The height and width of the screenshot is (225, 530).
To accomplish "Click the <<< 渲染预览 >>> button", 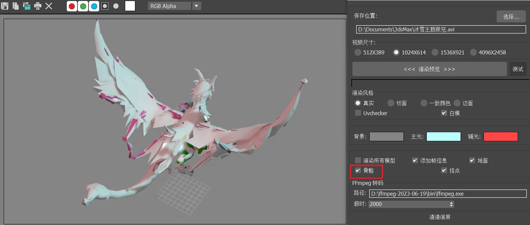I will point(429,69).
